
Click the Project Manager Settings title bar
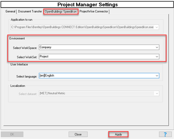point(87,4)
